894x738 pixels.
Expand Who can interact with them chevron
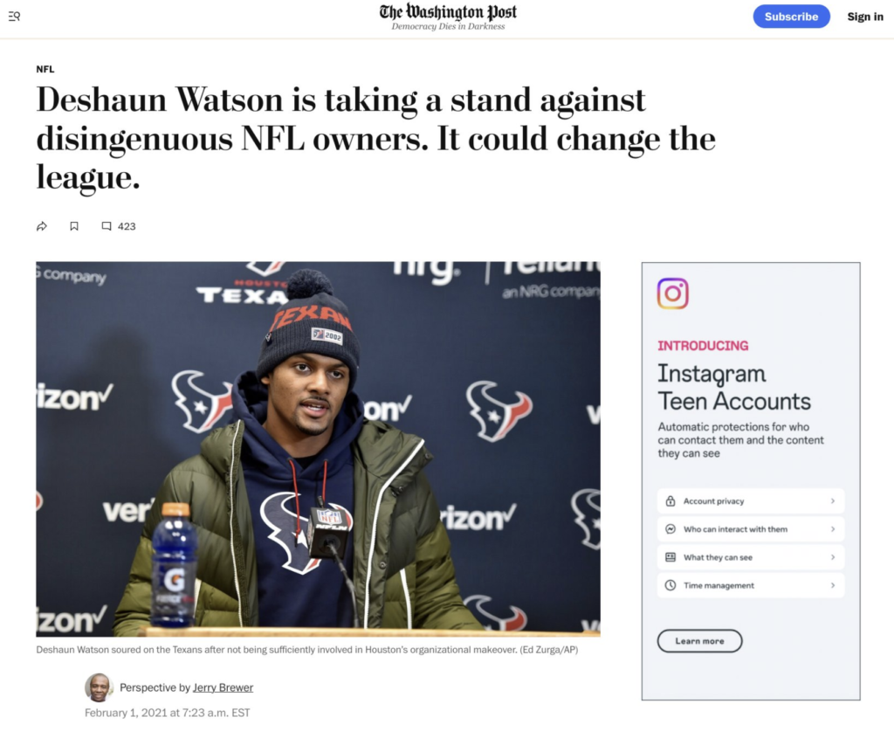coord(832,529)
